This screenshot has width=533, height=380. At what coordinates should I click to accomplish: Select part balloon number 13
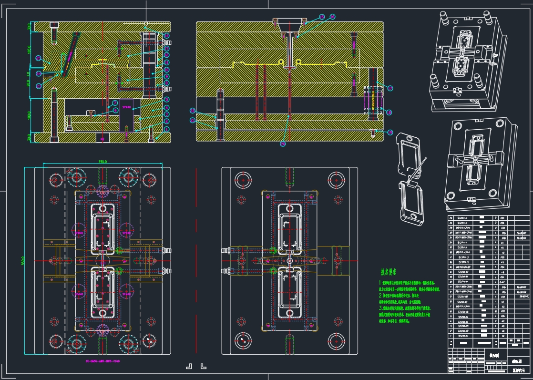[166, 49]
